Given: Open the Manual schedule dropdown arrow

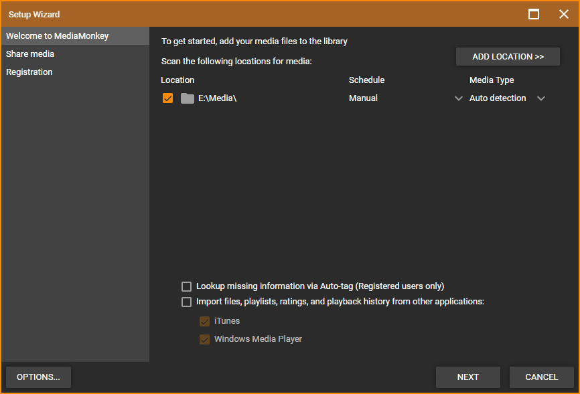Looking at the screenshot, I should [458, 98].
